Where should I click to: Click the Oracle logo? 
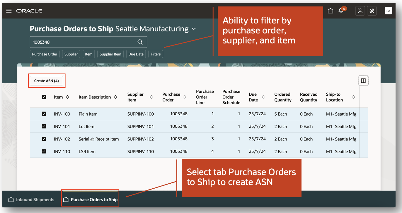29,11
